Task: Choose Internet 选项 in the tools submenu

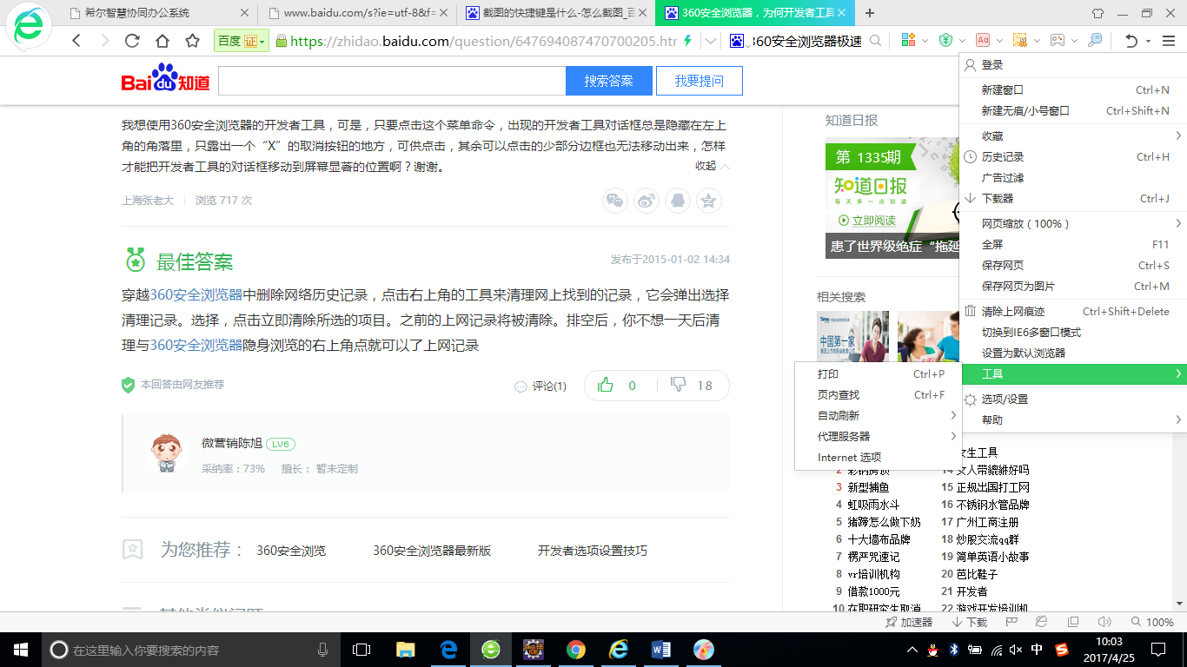Action: (x=877, y=457)
